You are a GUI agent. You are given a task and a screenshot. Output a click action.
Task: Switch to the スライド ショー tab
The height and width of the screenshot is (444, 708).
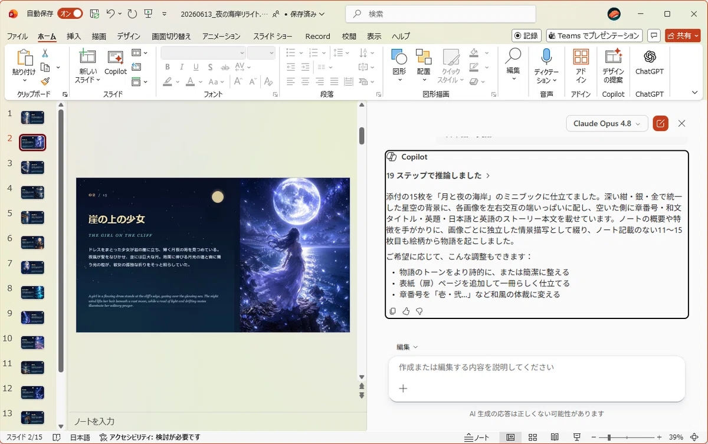coord(272,36)
